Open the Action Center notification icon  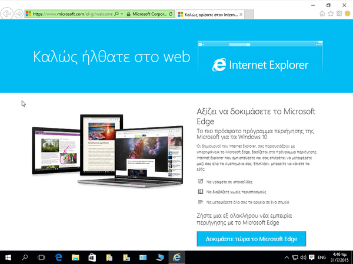312,258
